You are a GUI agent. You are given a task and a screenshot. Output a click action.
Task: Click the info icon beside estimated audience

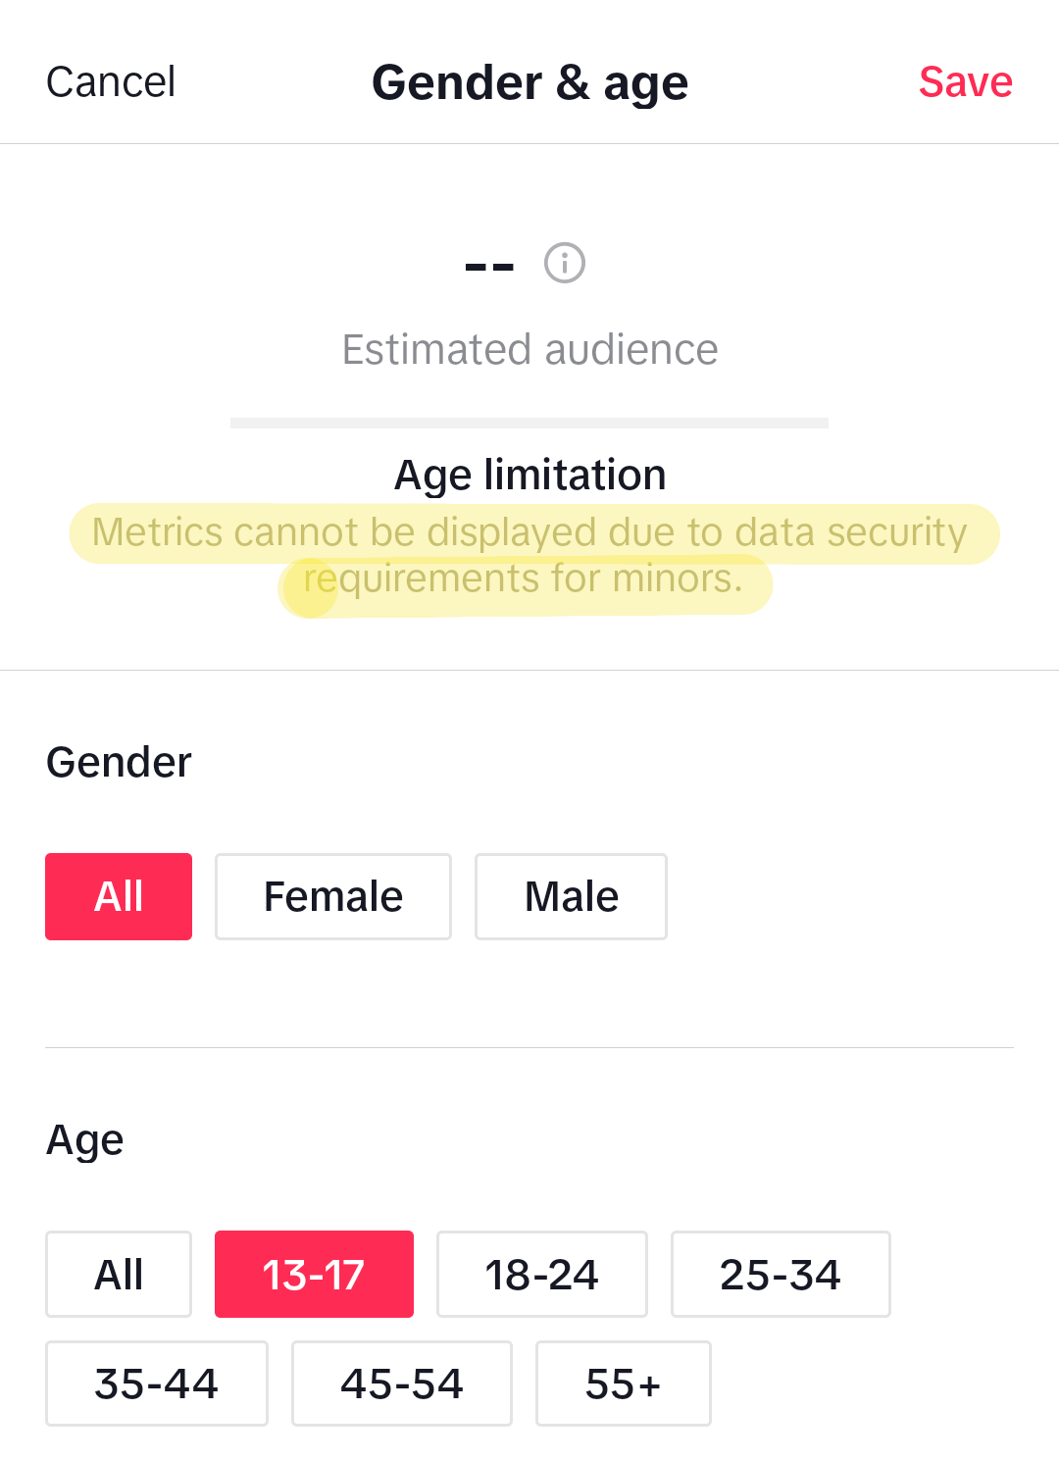point(565,263)
